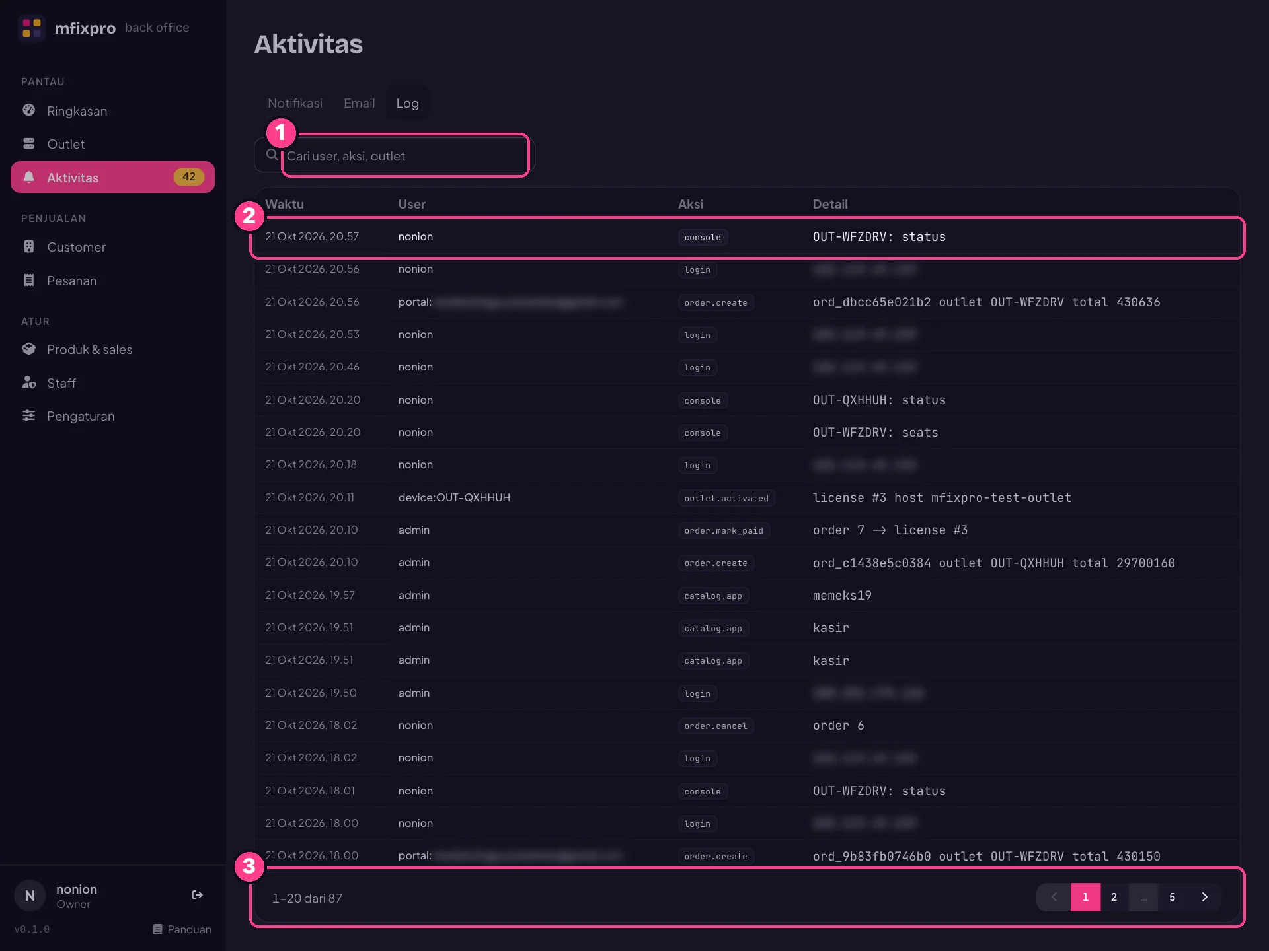This screenshot has width=1269, height=951.
Task: Click the logout icon beside nonion
Action: click(x=197, y=895)
